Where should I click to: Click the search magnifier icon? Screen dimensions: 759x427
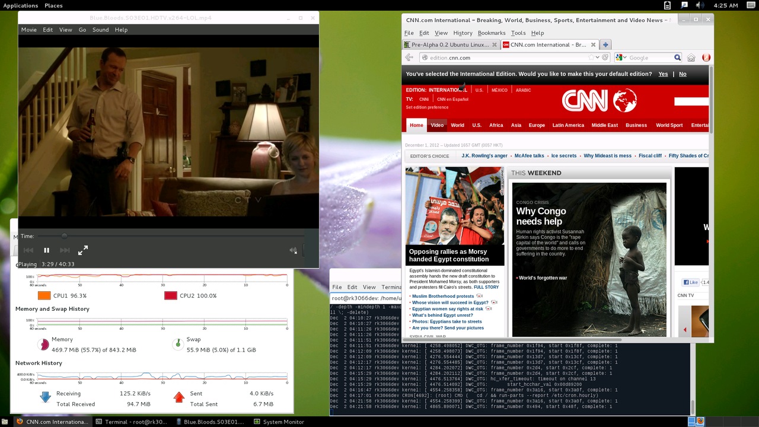point(677,58)
